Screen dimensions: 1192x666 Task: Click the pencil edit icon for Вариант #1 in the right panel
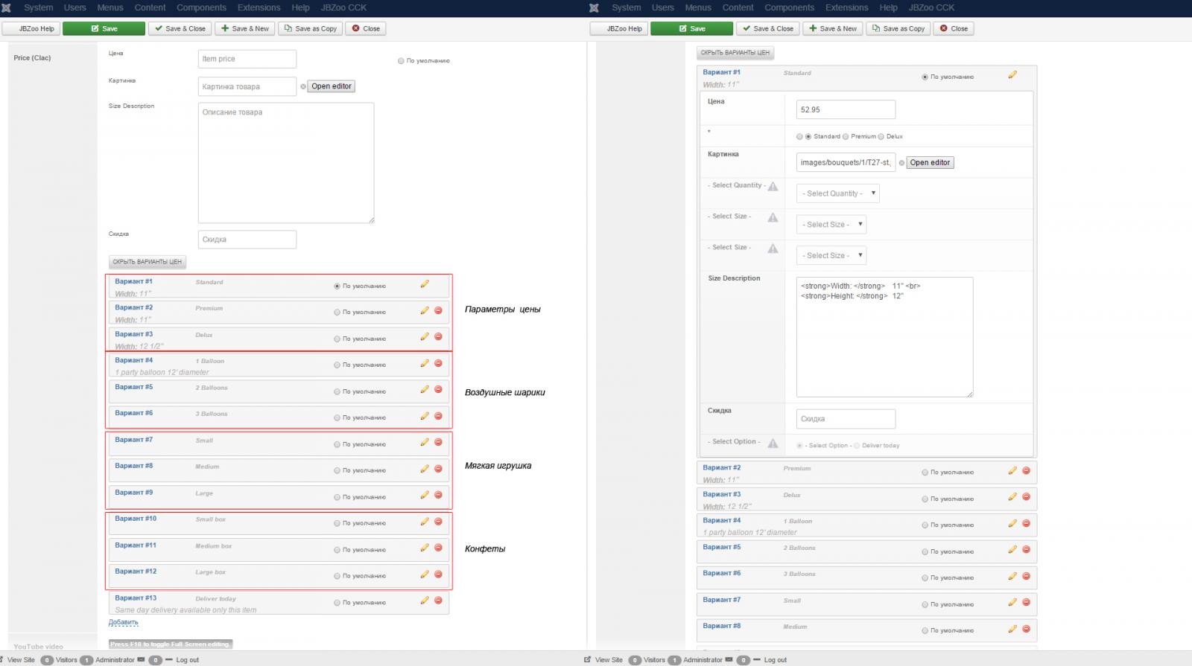(x=1012, y=74)
